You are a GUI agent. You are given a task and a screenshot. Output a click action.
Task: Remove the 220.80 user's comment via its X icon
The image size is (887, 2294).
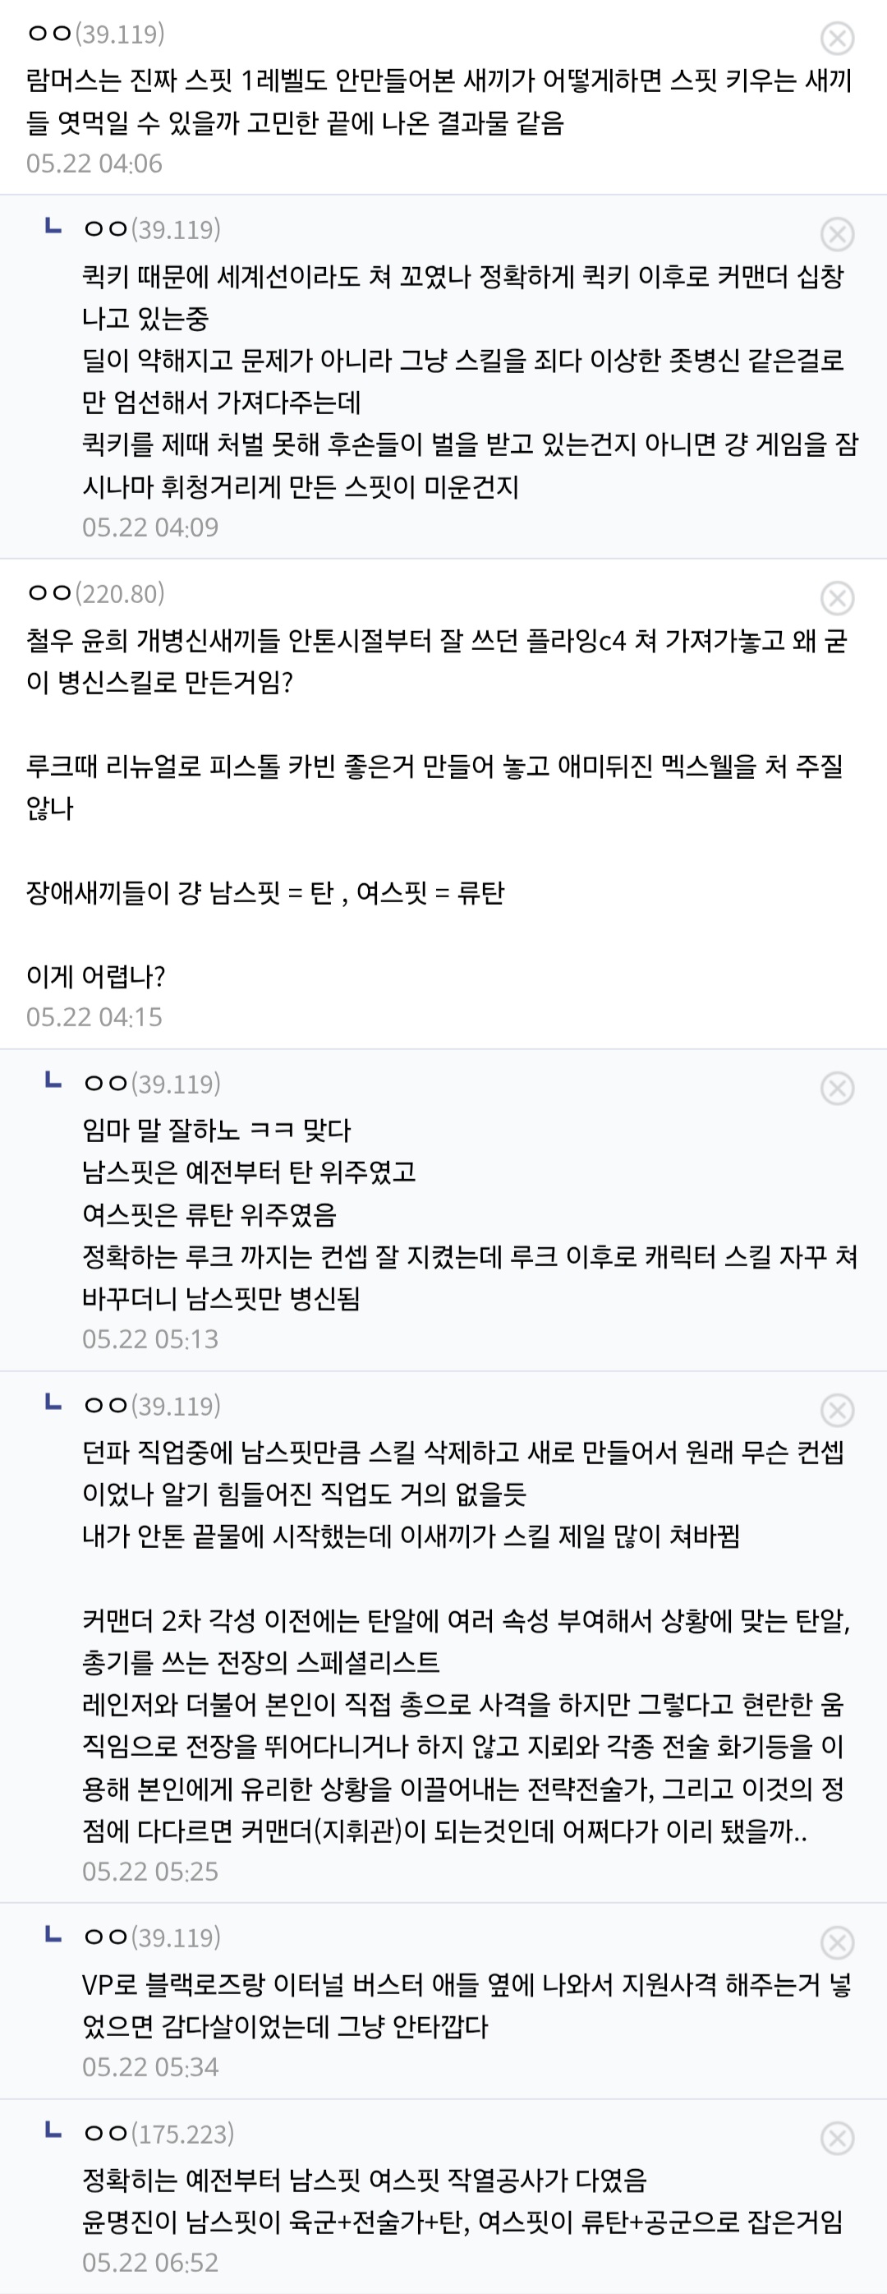(837, 598)
